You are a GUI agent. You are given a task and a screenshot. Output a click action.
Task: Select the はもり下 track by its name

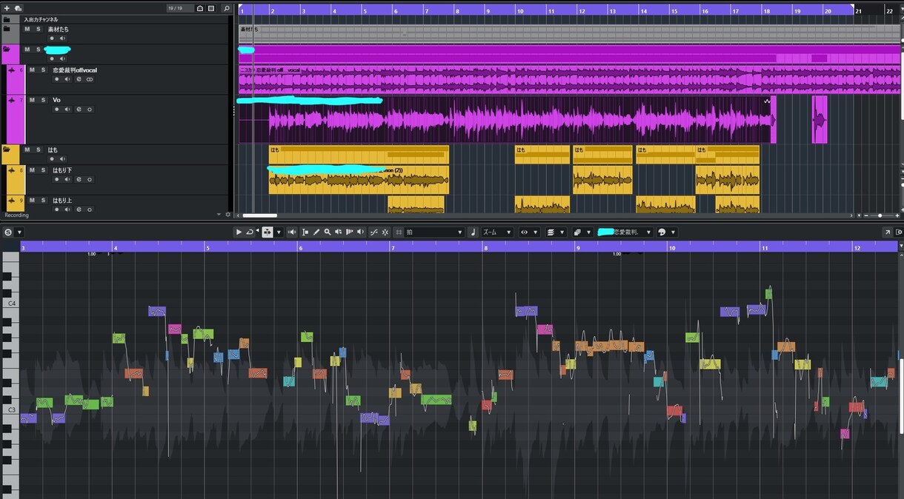click(x=62, y=170)
